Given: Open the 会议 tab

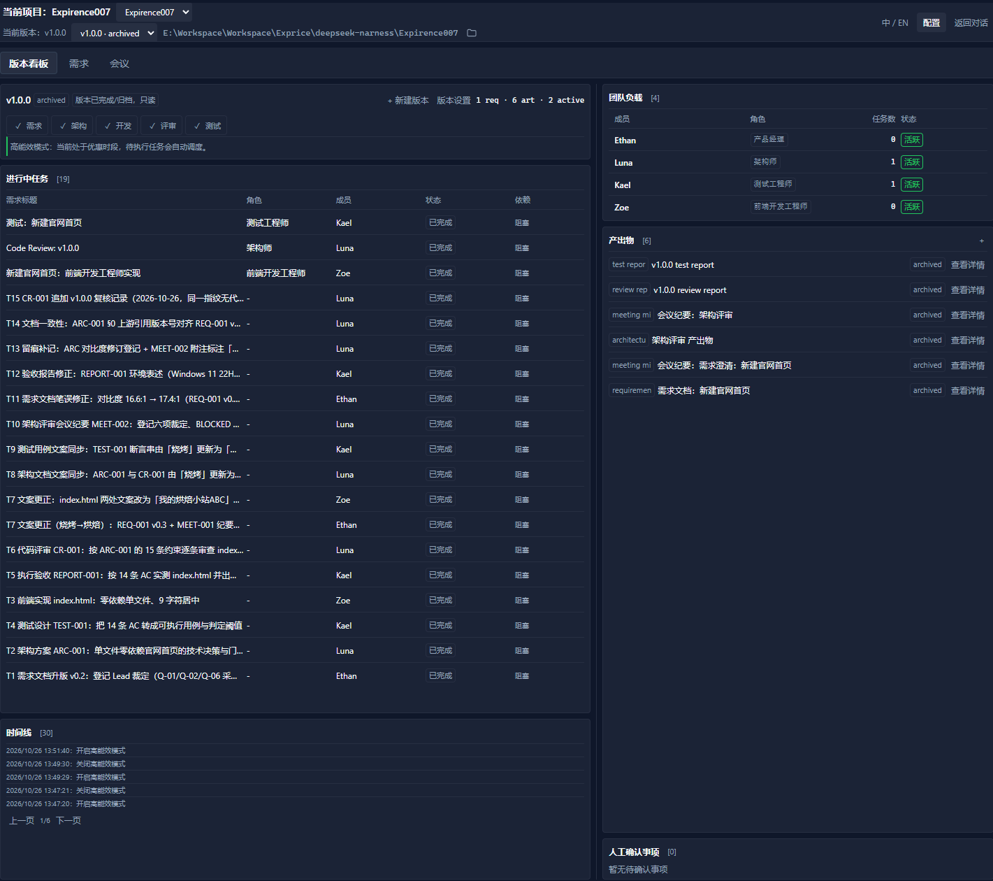Looking at the screenshot, I should point(119,64).
